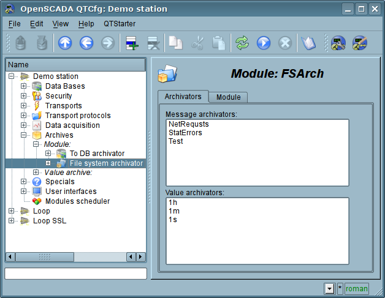Stop the periodic refresh X icon
The width and height of the screenshot is (385, 298).
pyautogui.click(x=285, y=43)
